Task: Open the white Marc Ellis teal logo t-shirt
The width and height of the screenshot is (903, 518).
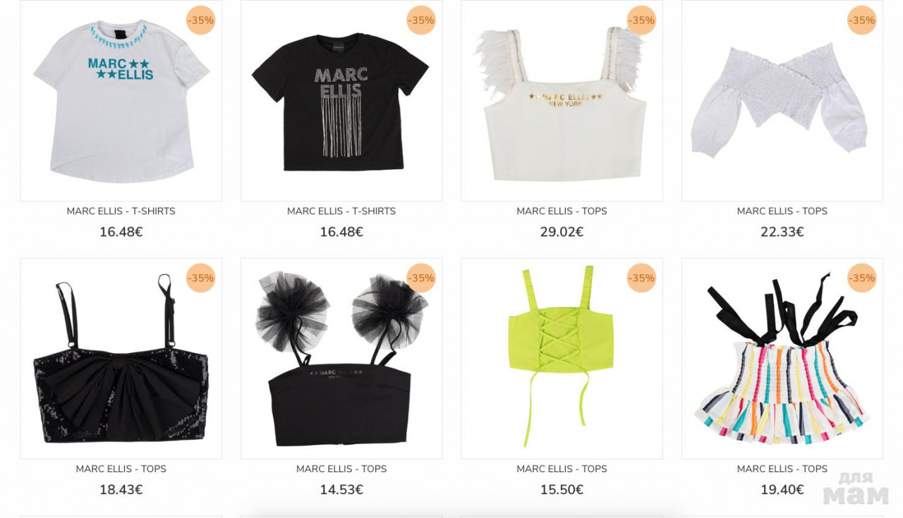Action: click(x=121, y=101)
